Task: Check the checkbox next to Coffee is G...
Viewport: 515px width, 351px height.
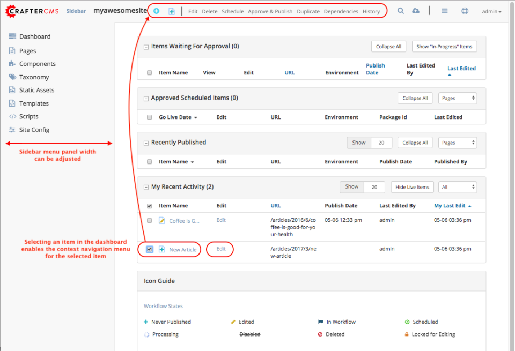Action: pos(149,220)
